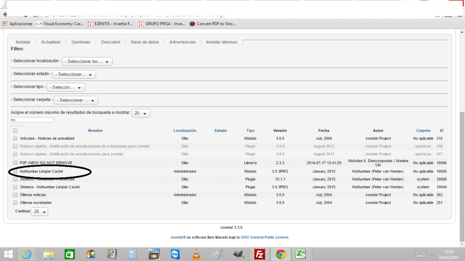Sort by the Tipo column header
The width and height of the screenshot is (465, 261).
(250, 130)
